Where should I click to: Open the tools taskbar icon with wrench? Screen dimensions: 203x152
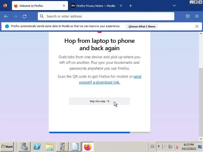(62, 147)
